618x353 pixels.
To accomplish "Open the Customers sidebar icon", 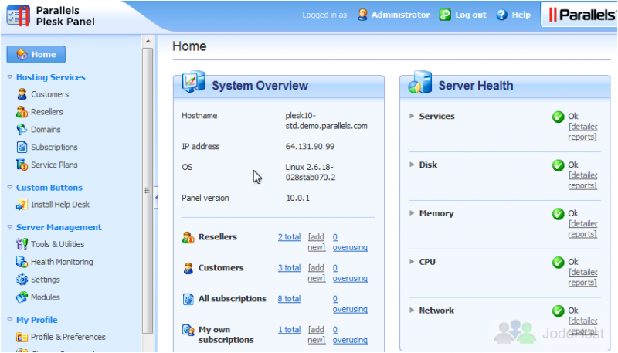I will click(22, 94).
